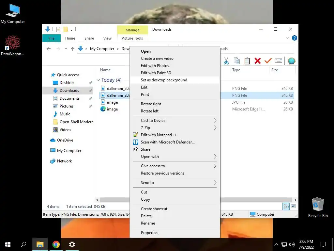This screenshot has width=334, height=251.
Task: Go up one folder level arrow
Action: click(73, 49)
